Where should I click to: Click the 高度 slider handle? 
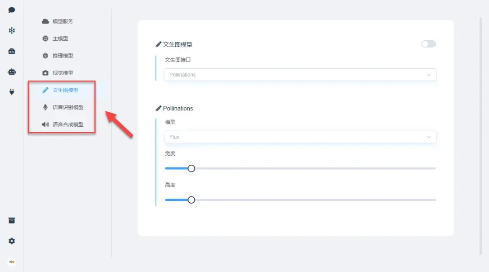192,200
